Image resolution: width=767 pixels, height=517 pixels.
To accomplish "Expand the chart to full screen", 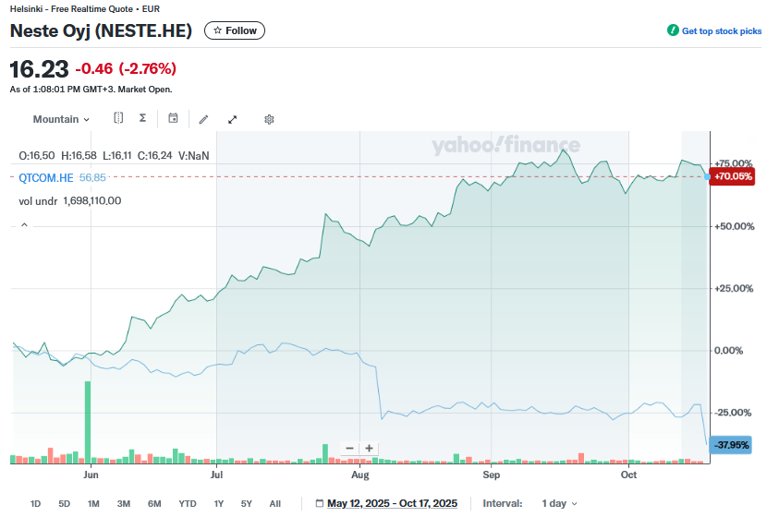I will pyautogui.click(x=232, y=119).
